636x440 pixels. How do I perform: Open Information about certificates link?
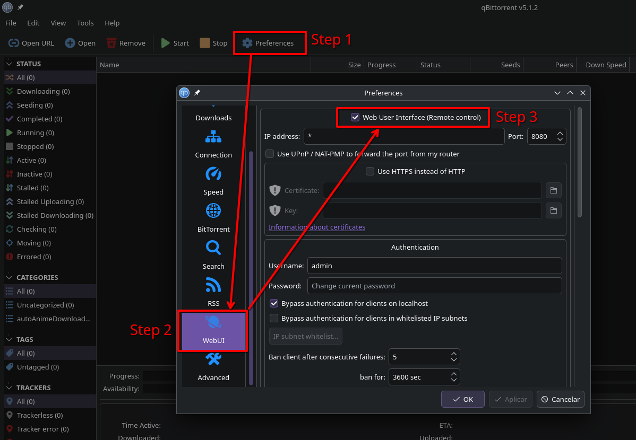click(x=317, y=227)
